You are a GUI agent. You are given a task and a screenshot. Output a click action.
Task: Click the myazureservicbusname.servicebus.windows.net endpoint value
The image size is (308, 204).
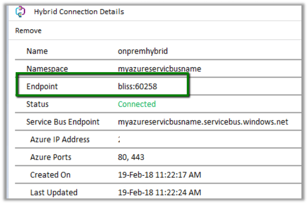pos(203,122)
